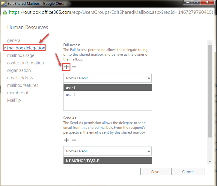Viewport: 217px width, 186px height.
Task: Open the organization section
Action: pyautogui.click(x=19, y=70)
